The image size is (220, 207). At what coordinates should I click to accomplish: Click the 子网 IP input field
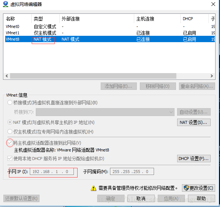point(52,172)
